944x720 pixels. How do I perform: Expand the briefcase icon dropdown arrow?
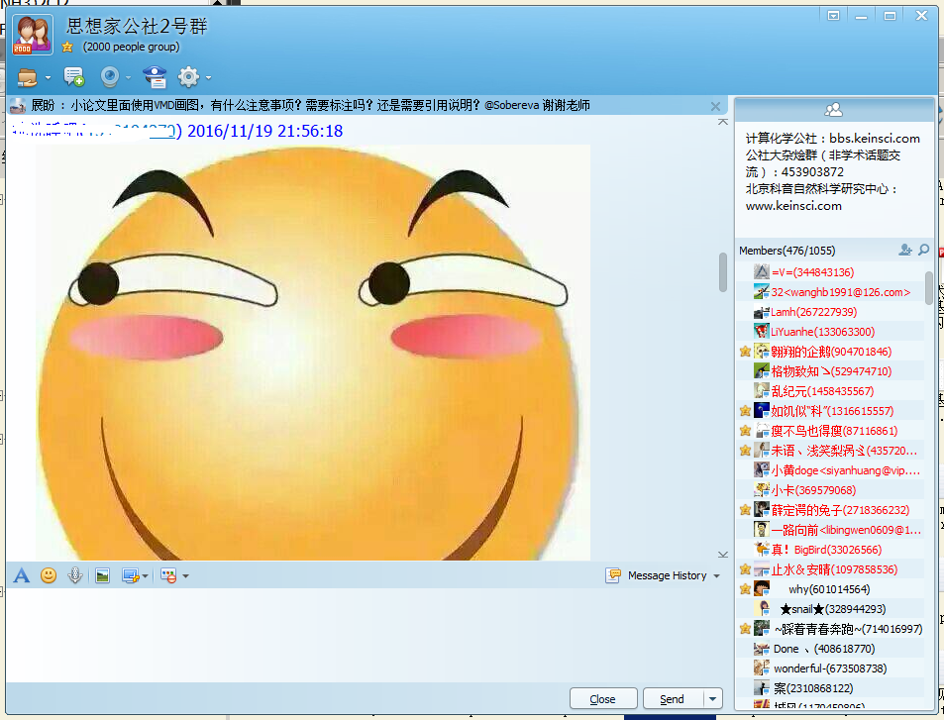[48, 77]
